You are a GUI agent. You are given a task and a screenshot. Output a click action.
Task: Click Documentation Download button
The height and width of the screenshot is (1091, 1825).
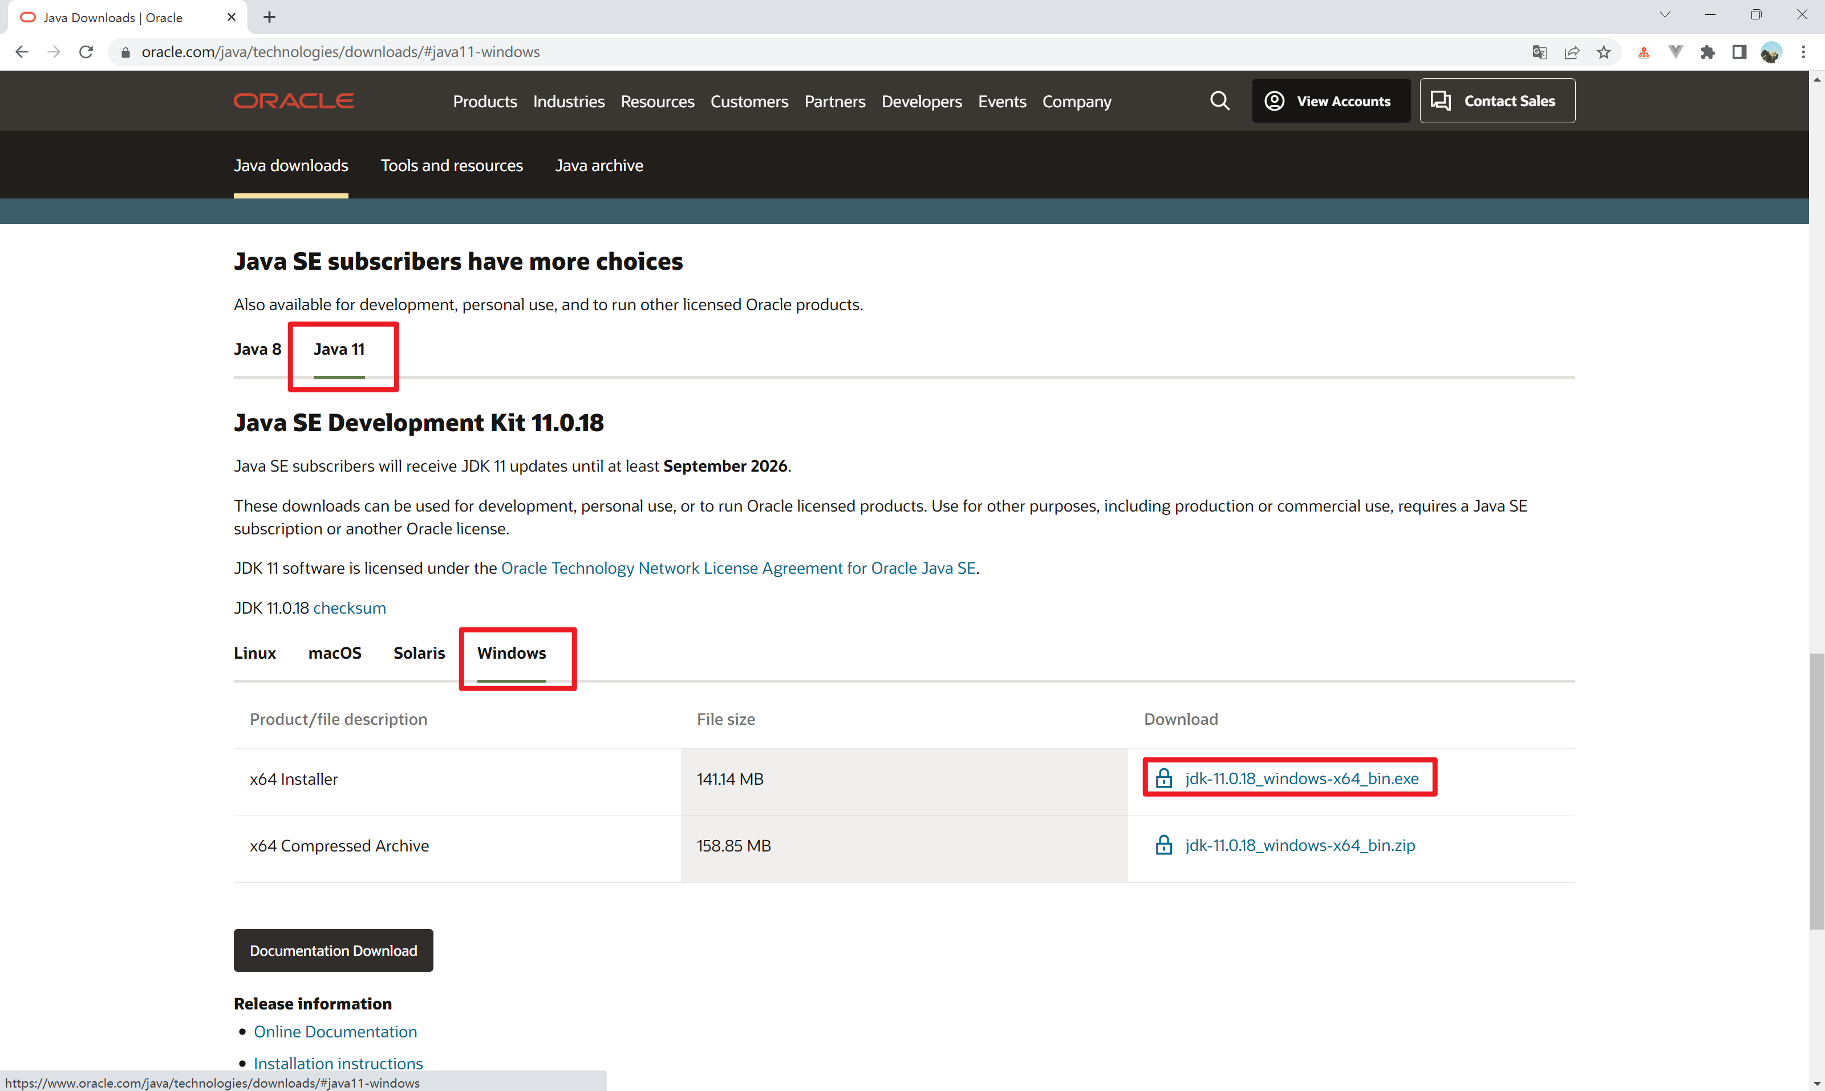point(333,951)
